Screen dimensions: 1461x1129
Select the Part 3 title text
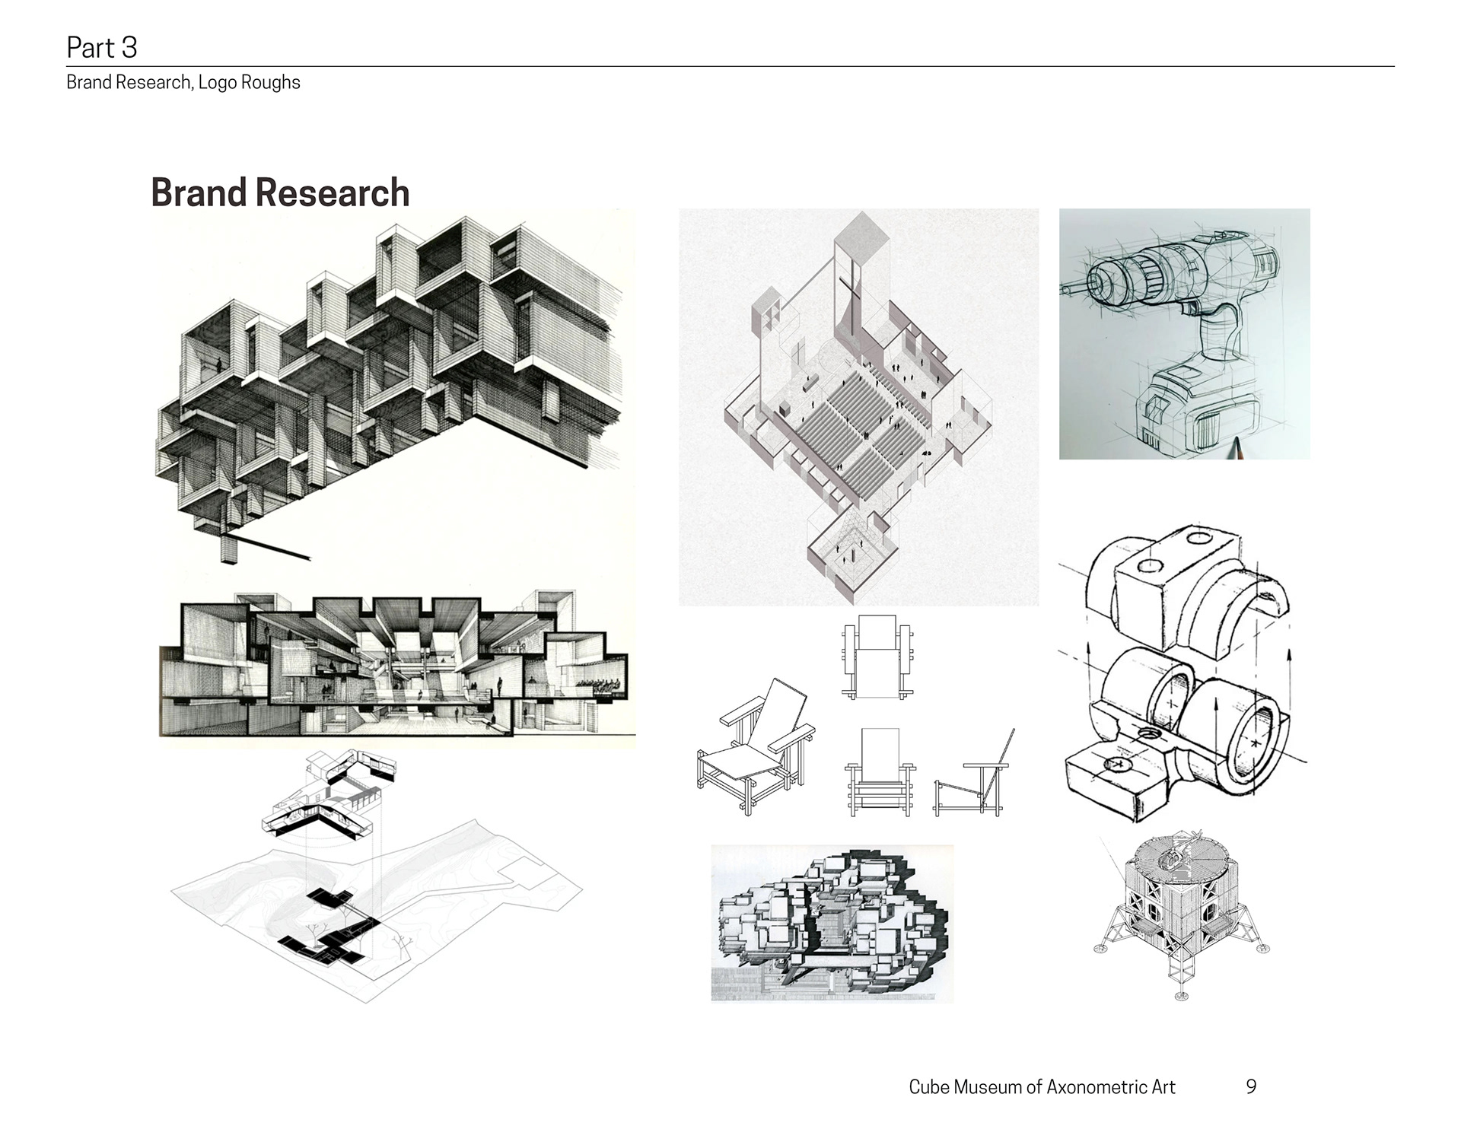[102, 47]
